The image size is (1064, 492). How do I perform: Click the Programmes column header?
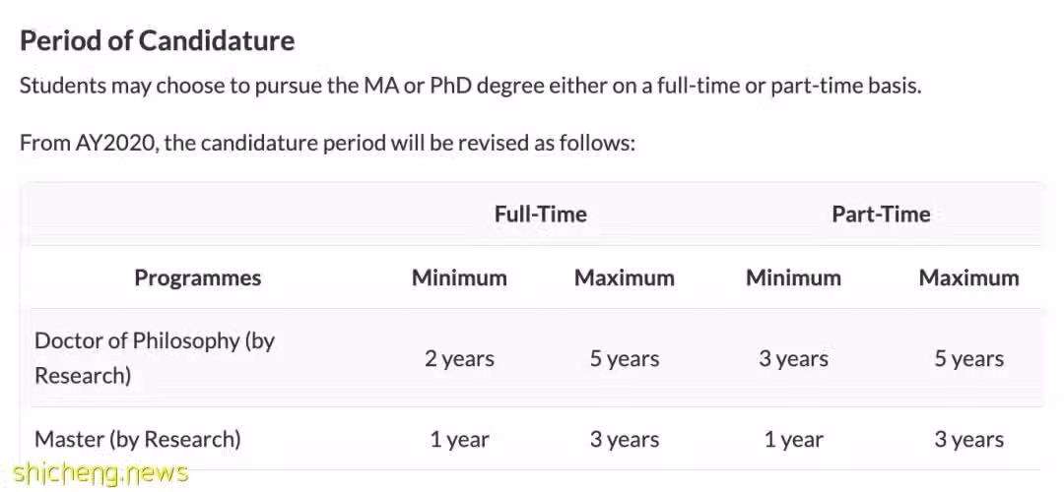coord(197,277)
